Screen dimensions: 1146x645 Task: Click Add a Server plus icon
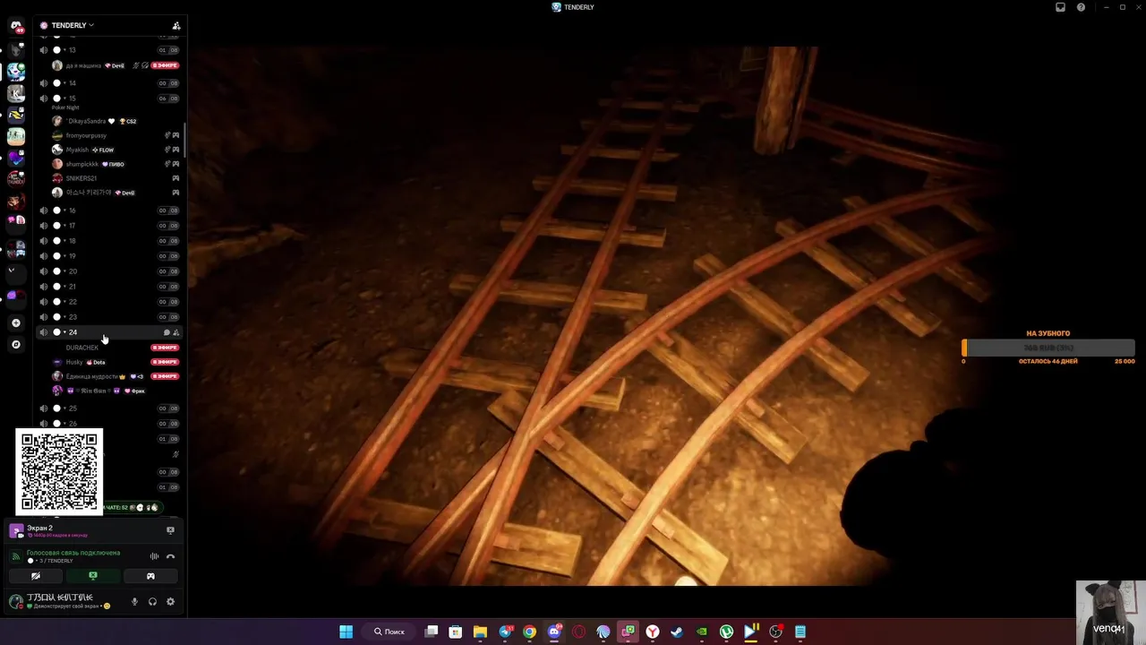[x=15, y=322]
